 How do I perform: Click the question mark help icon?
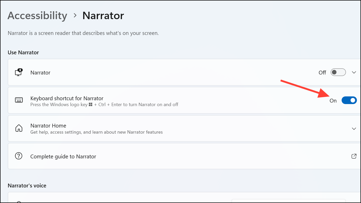[x=19, y=156]
